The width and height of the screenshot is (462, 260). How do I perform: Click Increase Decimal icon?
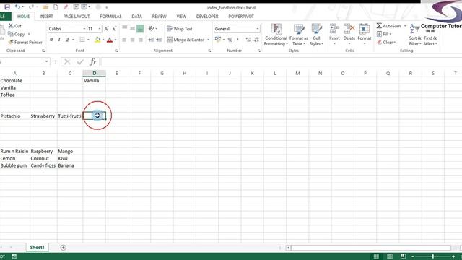248,40
